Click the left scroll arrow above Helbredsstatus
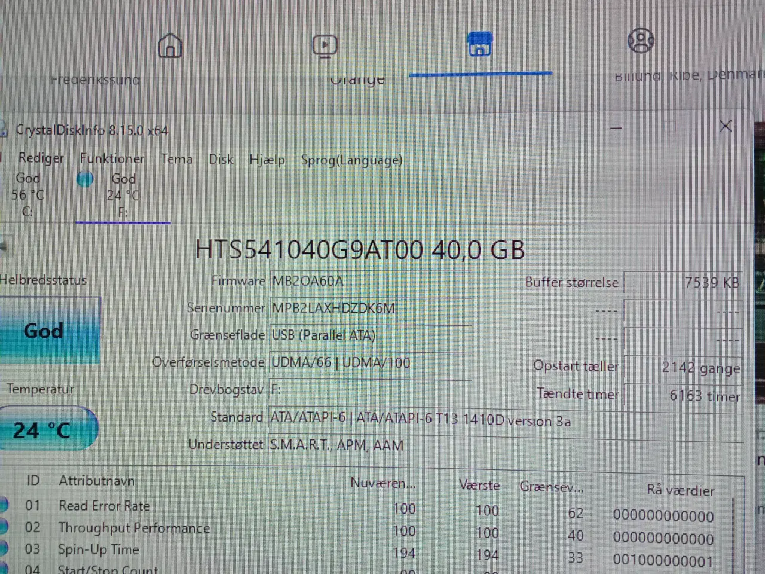This screenshot has width=765, height=574. coord(6,246)
